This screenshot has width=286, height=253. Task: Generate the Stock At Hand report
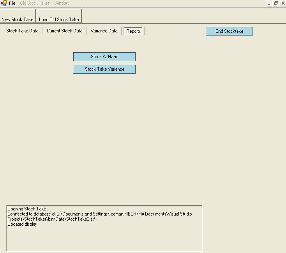pyautogui.click(x=104, y=57)
